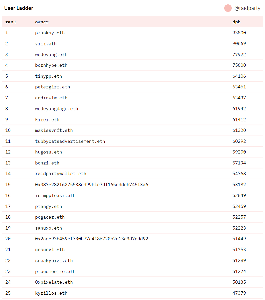Select owner kyrillos.eth
Viewport: 265px width, 300px height.
(x=51, y=293)
